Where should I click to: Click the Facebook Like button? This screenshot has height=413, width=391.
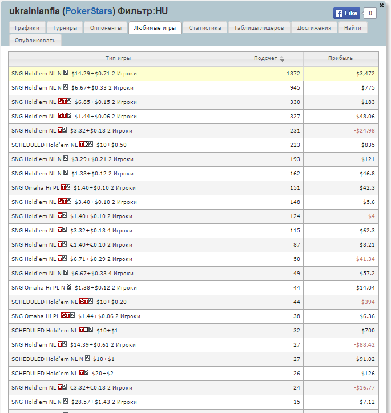pos(346,13)
